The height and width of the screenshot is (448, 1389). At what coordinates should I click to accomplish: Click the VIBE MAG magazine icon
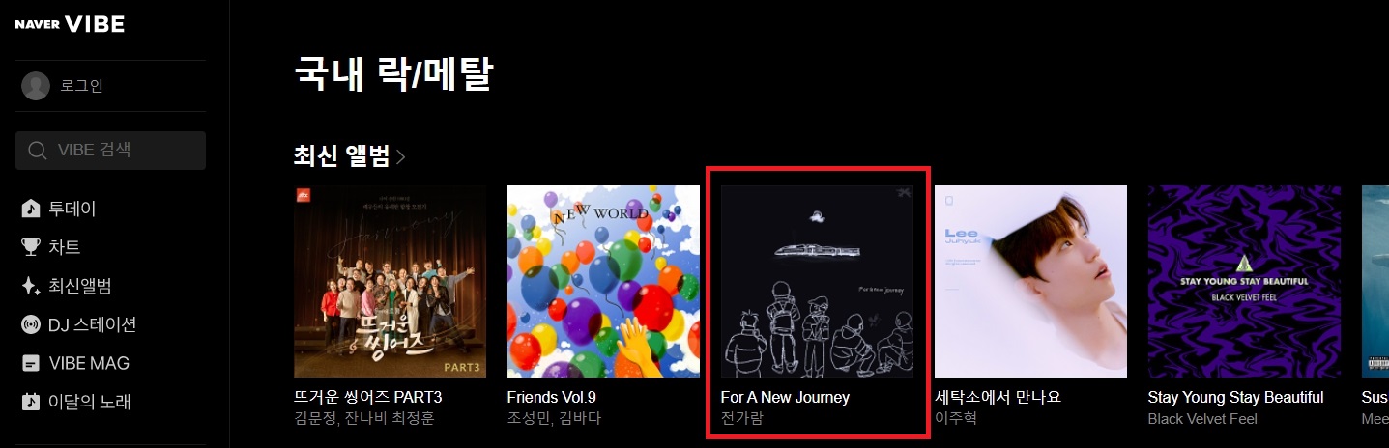(31, 363)
